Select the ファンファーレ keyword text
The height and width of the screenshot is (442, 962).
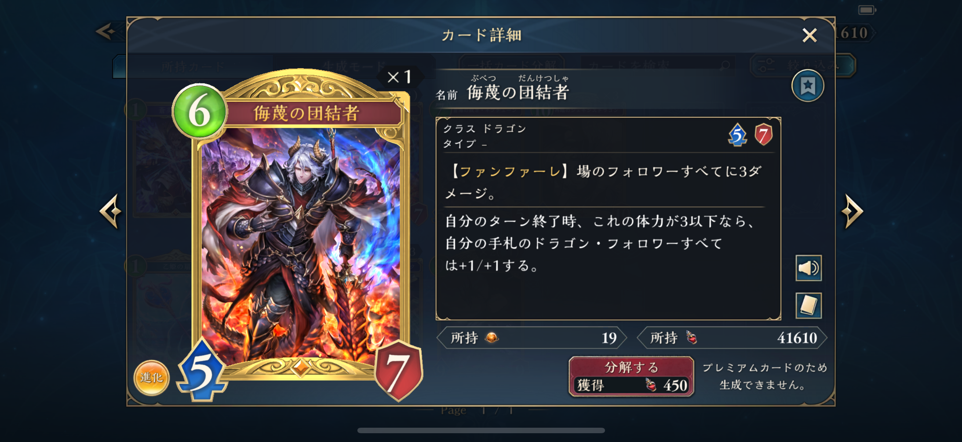pyautogui.click(x=510, y=172)
